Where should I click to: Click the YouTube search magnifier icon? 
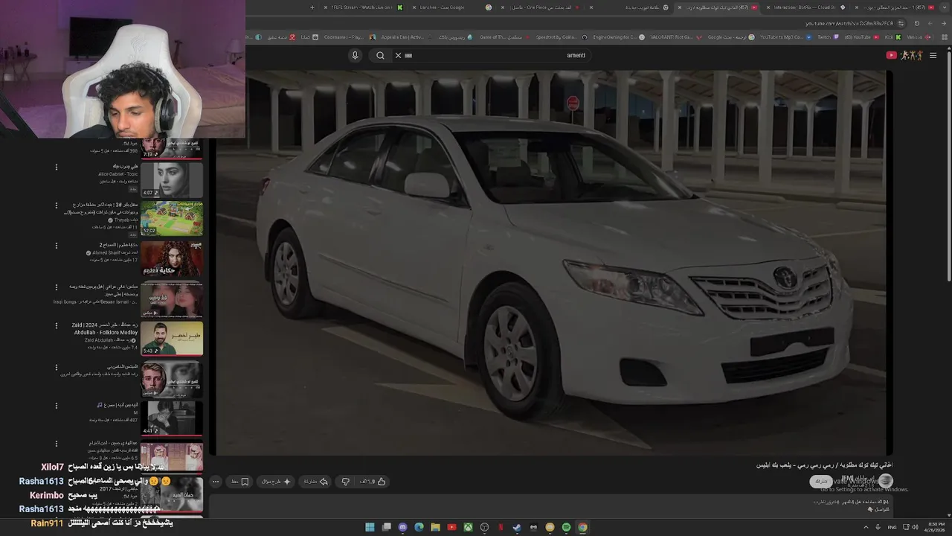380,55
